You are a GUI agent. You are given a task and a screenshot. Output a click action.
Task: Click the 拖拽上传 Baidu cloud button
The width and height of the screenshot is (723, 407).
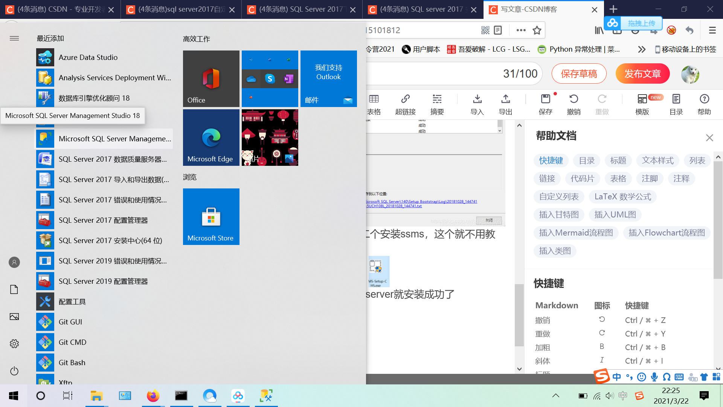pos(633,23)
